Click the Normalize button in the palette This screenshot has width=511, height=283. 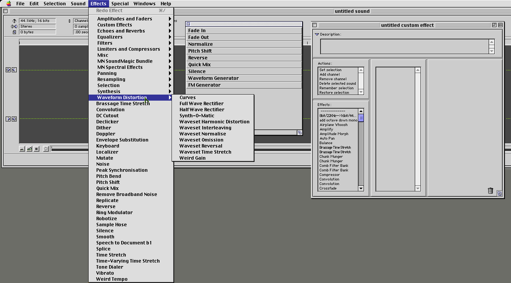(244, 44)
